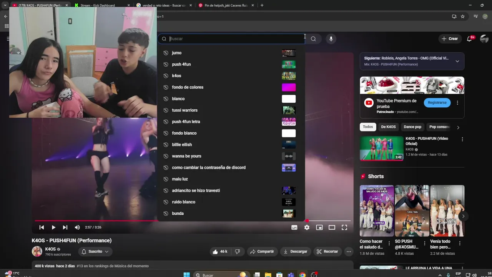Select 'como cambiar la contraseña de discord'
Image resolution: width=492 pixels, height=277 pixels.
pyautogui.click(x=231, y=168)
